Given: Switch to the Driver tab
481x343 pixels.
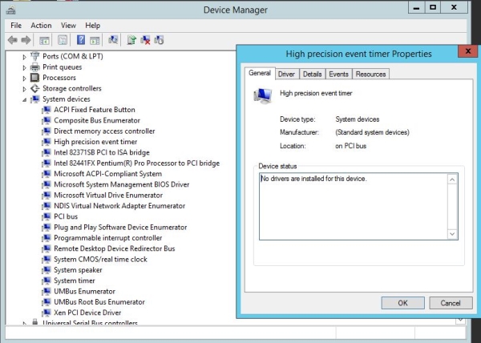Looking at the screenshot, I should pos(286,74).
